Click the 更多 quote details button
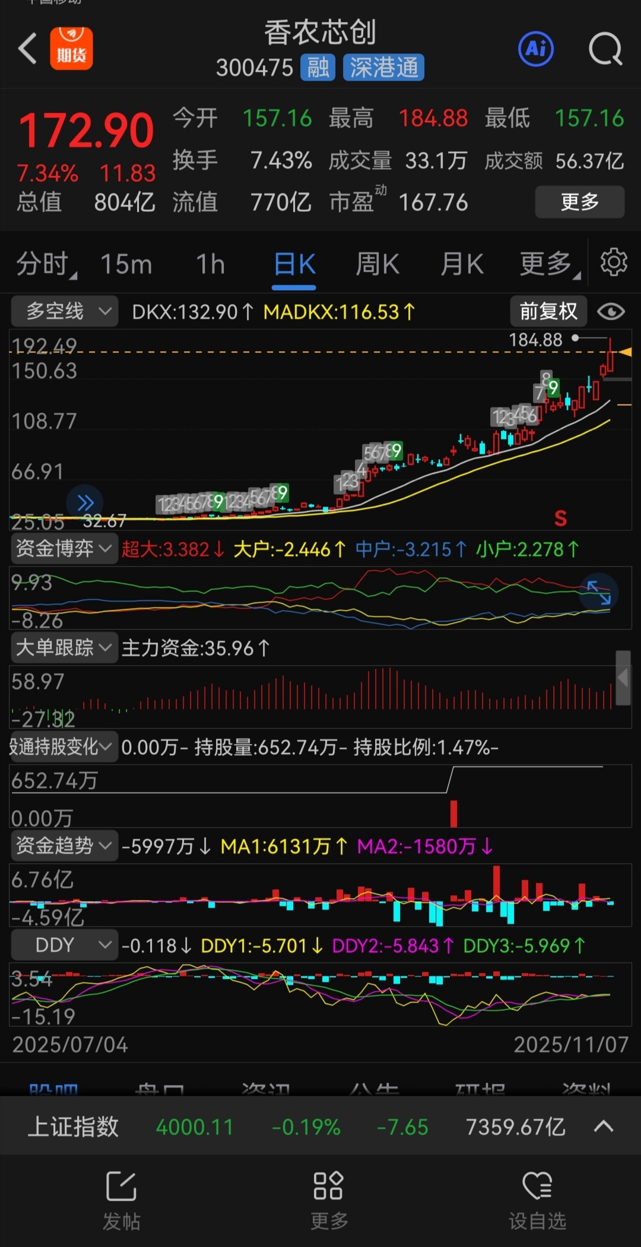This screenshot has width=641, height=1247. [580, 202]
